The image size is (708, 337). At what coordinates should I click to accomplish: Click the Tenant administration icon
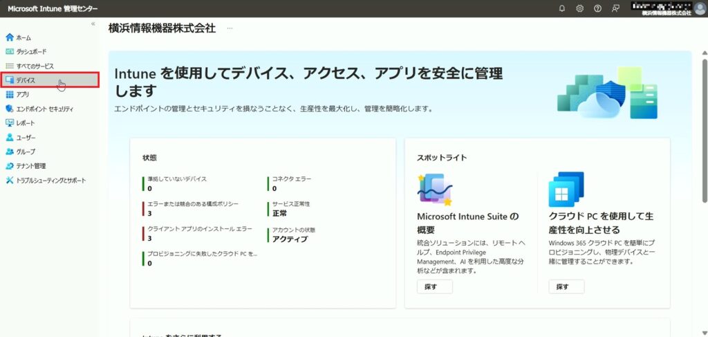click(x=10, y=166)
